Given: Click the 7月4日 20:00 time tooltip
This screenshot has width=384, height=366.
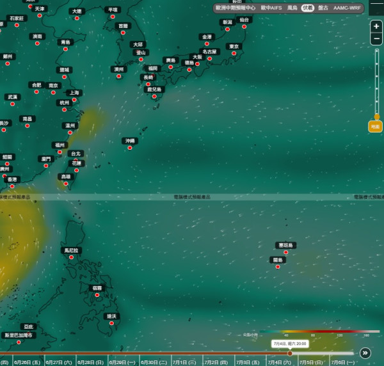Looking at the screenshot, I should coord(290,344).
